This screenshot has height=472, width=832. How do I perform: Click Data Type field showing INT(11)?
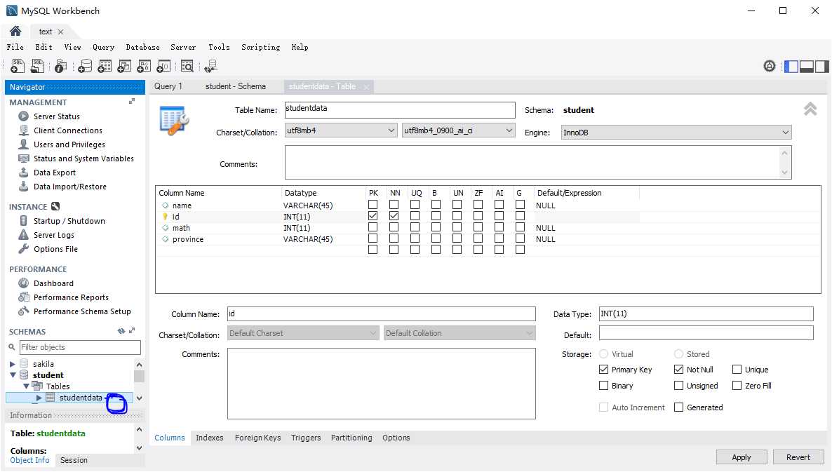click(706, 314)
